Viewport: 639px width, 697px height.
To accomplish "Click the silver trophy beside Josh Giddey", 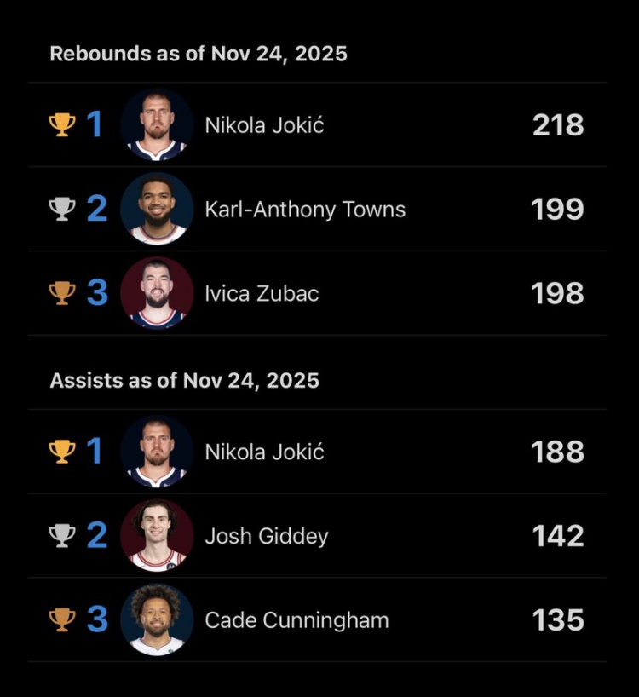I will pos(62,536).
